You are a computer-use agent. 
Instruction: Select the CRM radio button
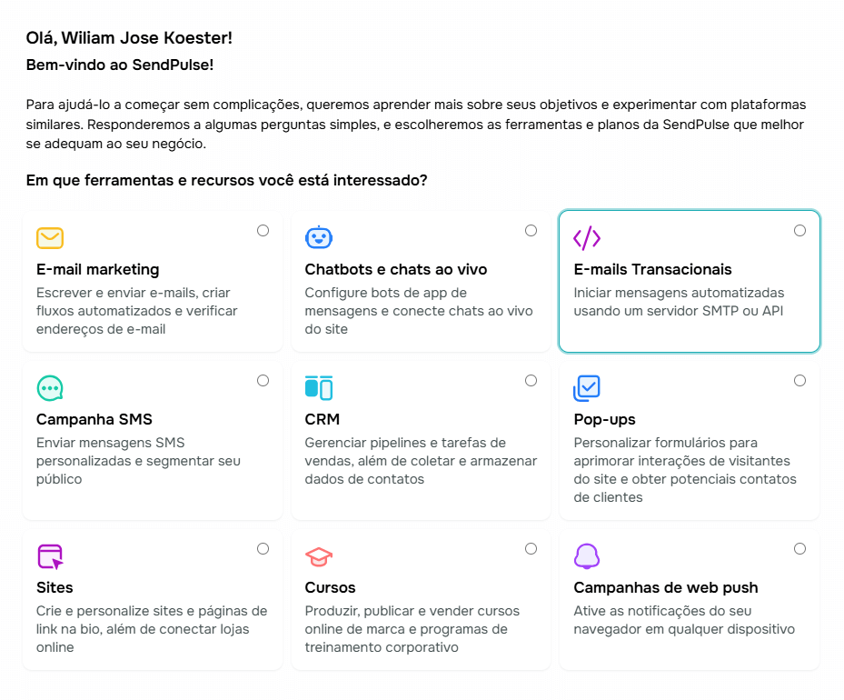(531, 381)
